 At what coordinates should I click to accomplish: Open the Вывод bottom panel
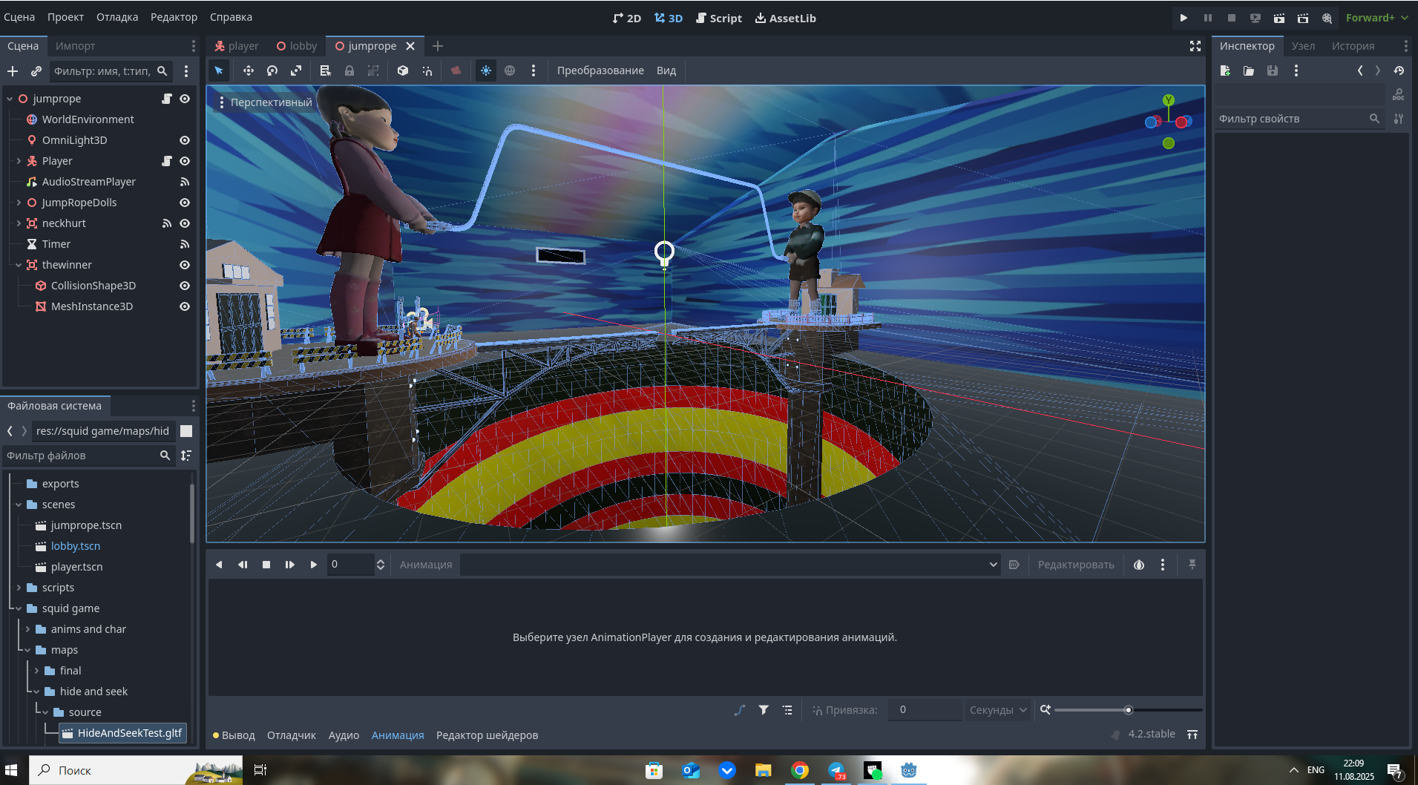coord(234,735)
